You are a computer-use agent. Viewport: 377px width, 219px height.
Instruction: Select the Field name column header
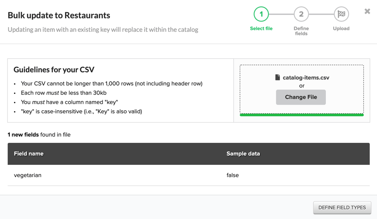[x=29, y=153]
